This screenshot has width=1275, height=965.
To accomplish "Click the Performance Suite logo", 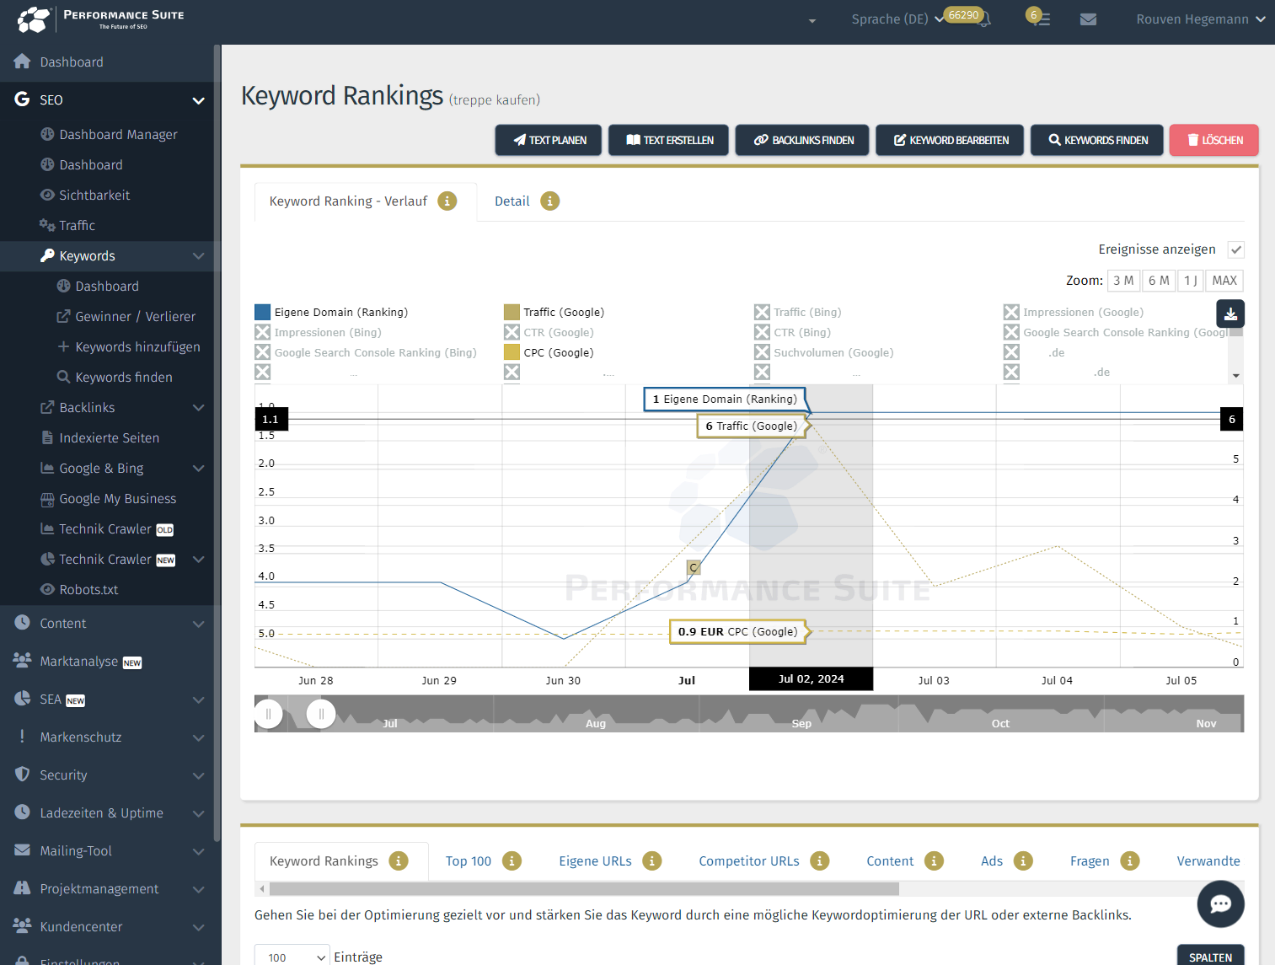I will point(101,19).
